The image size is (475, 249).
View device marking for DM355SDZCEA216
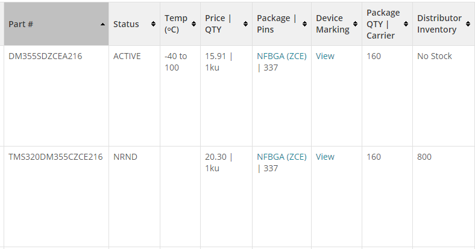[x=325, y=56]
